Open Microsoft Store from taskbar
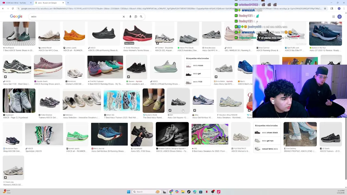Viewport: 347px width, 195px height. tap(201, 192)
